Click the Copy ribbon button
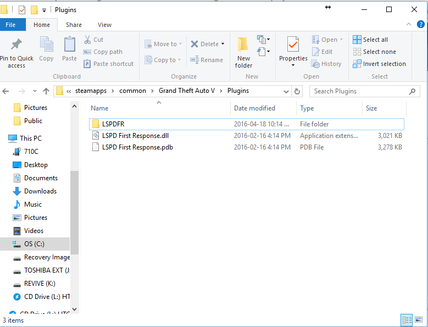 point(46,49)
